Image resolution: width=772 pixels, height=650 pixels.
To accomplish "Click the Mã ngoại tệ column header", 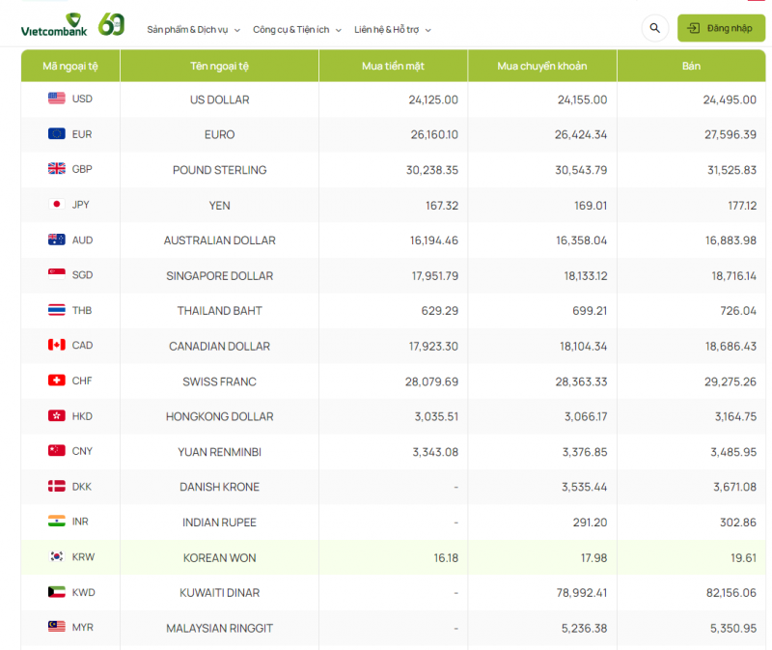I will 70,66.
